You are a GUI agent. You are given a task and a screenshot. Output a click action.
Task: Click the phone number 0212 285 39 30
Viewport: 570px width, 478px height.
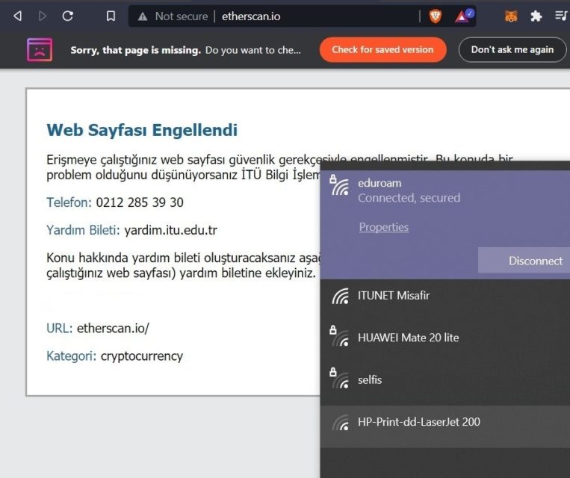(140, 202)
